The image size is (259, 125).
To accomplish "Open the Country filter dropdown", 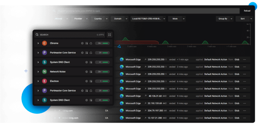I will point(100,19).
